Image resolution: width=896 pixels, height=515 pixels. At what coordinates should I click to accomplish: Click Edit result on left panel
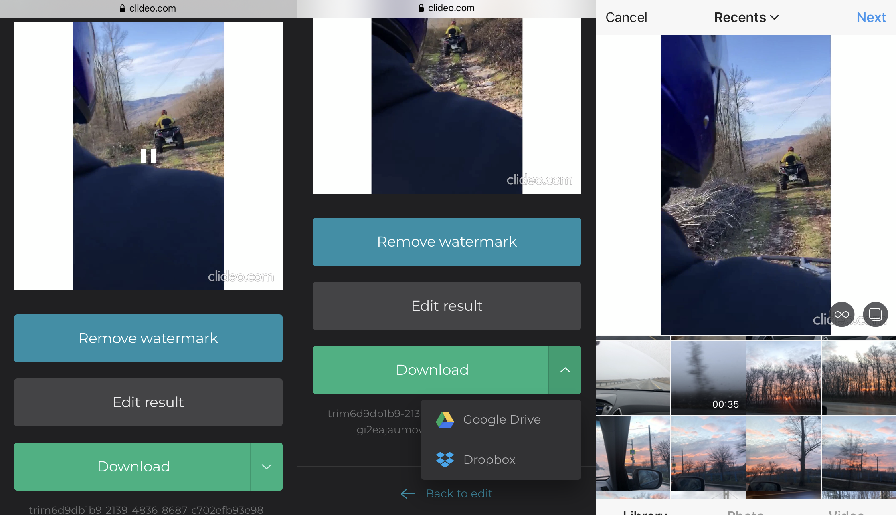[x=148, y=402]
